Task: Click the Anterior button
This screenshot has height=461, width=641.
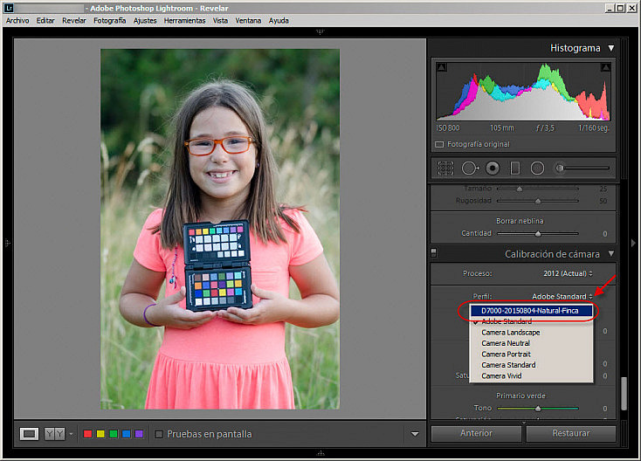Action: coord(476,433)
